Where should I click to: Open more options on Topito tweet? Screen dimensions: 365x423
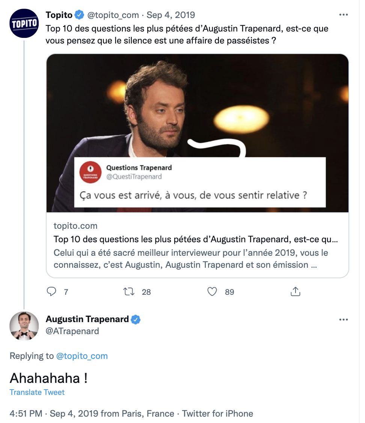343,15
